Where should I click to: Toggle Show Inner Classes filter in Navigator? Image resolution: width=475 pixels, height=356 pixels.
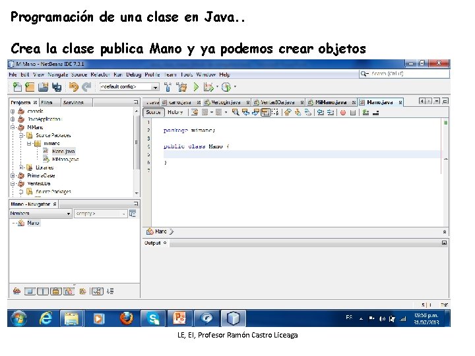tap(69, 291)
